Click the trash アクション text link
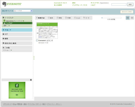135x107 pixels. [x=6, y=50]
